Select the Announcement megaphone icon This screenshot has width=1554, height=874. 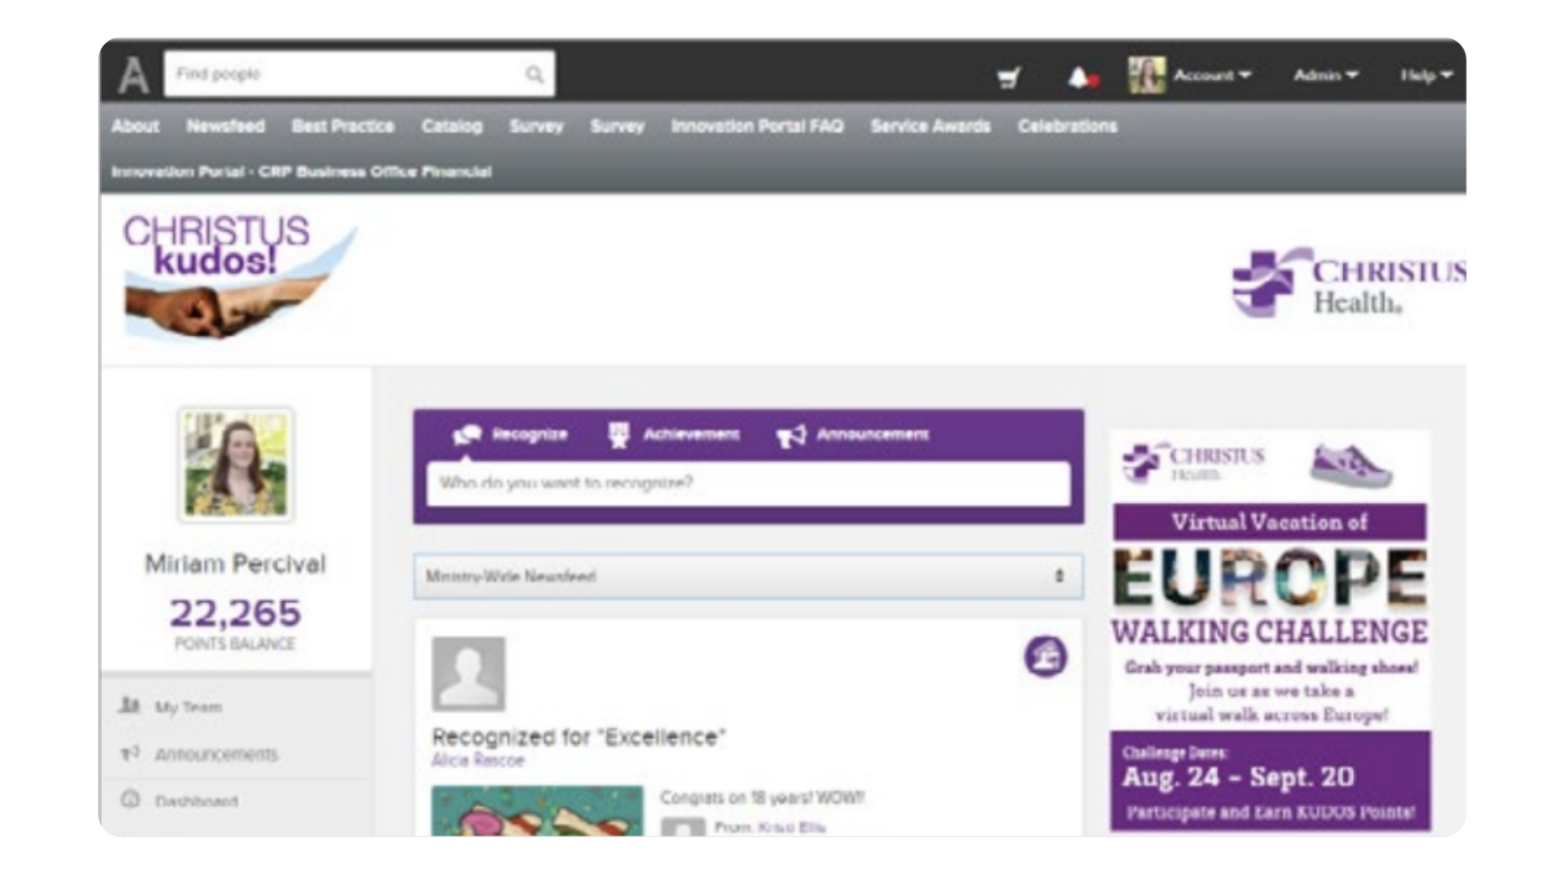pos(791,435)
